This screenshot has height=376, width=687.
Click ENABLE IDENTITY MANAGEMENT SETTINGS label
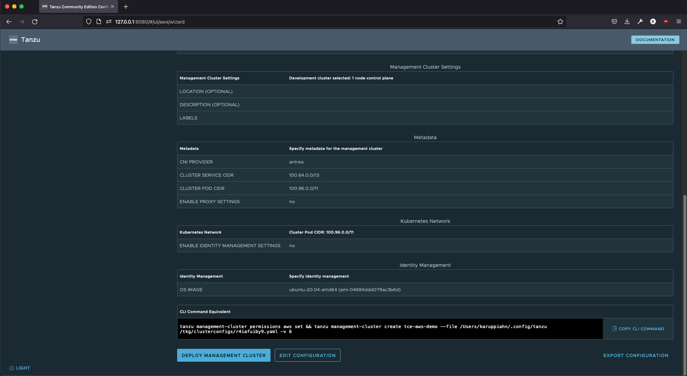230,246
